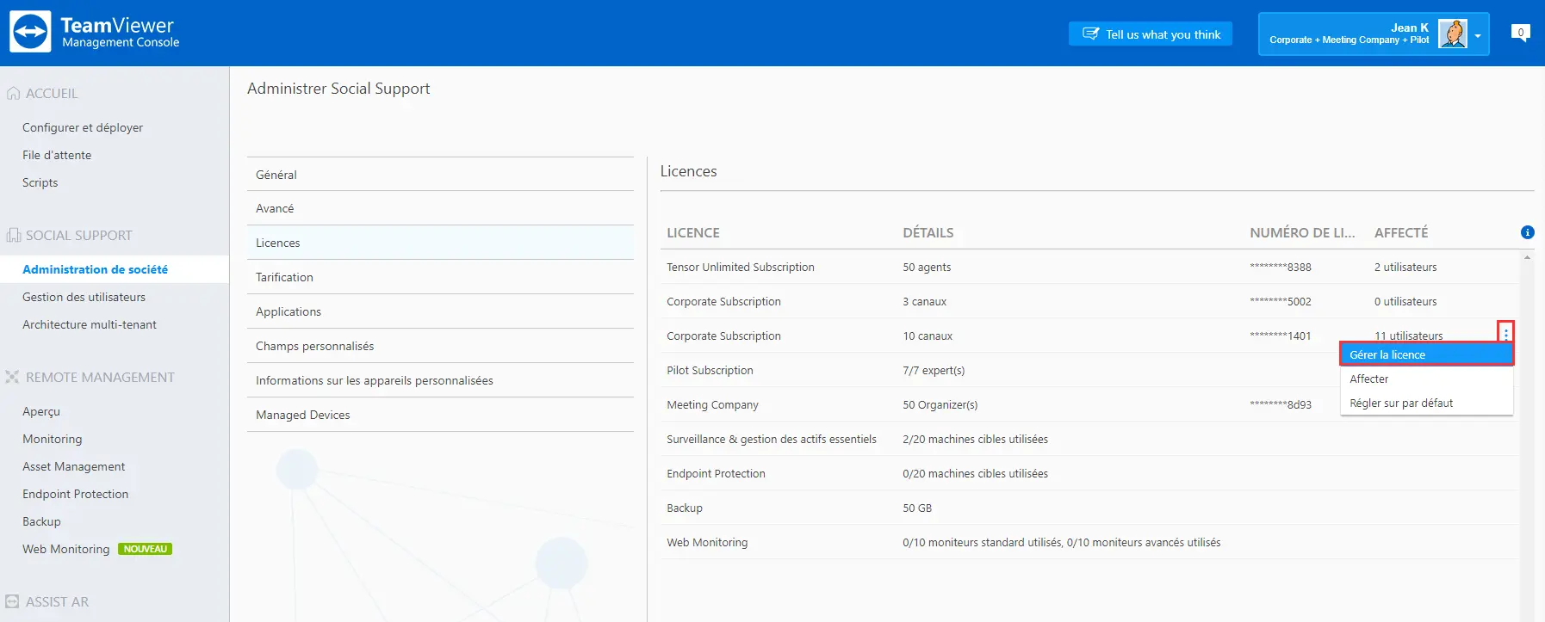The image size is (1545, 622).
Task: Select the Licences tab
Action: 440,243
